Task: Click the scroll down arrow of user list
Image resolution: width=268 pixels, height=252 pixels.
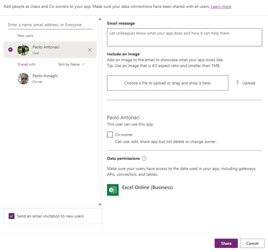Action: coord(100,204)
